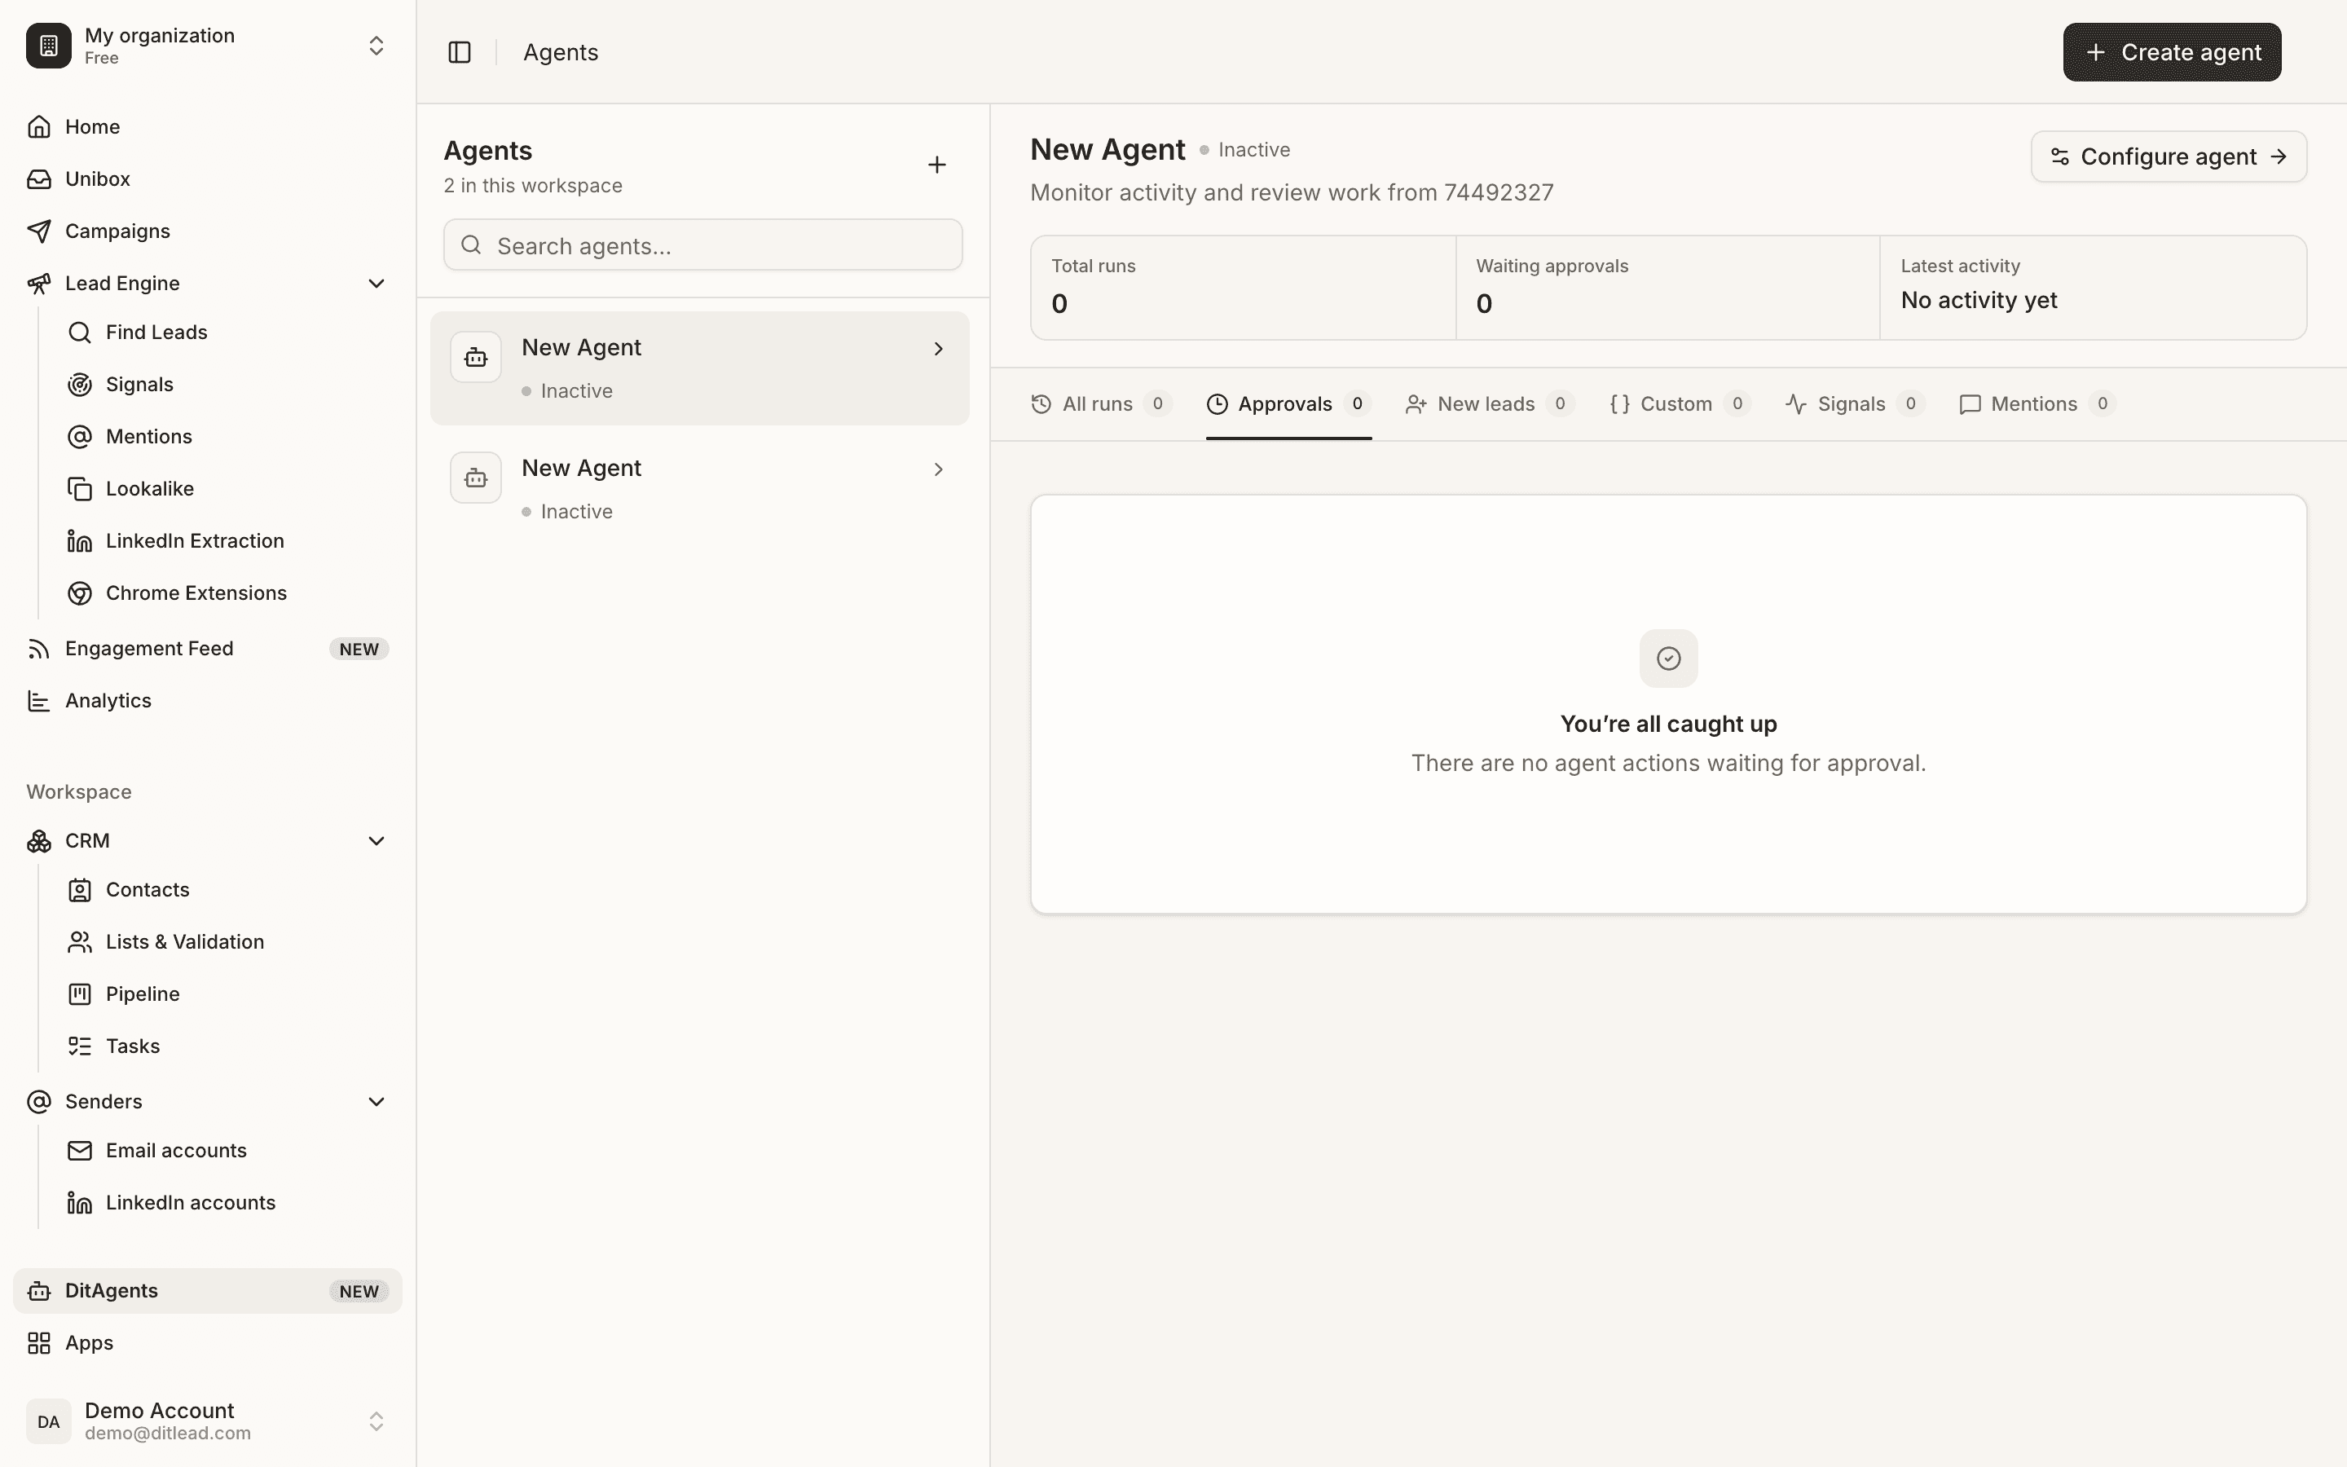Open DitAgents
Image resolution: width=2347 pixels, height=1467 pixels.
click(208, 1292)
